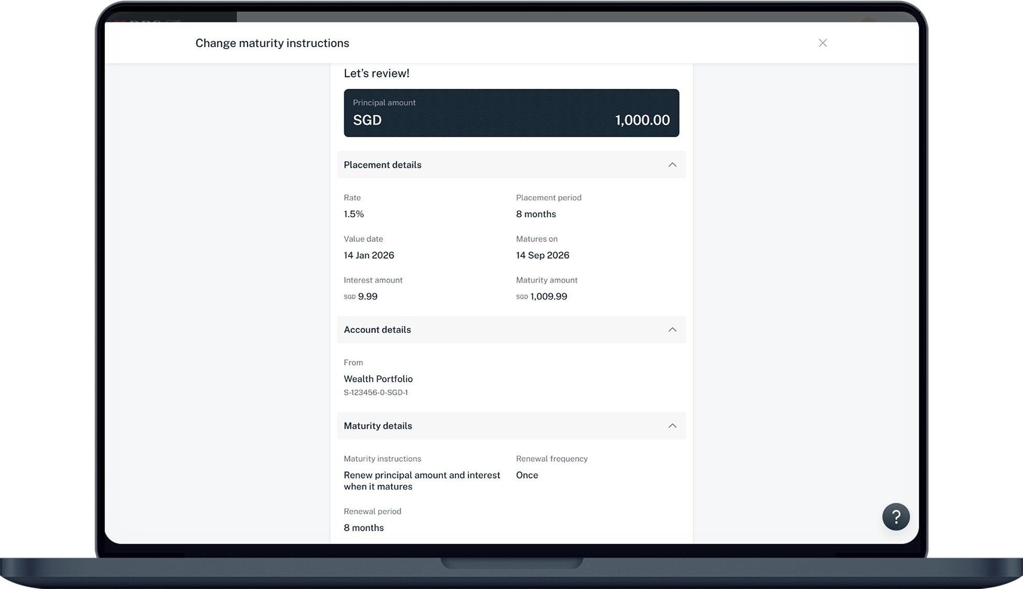The image size is (1023, 589).
Task: Click the 1.5% rate value
Action: click(354, 214)
